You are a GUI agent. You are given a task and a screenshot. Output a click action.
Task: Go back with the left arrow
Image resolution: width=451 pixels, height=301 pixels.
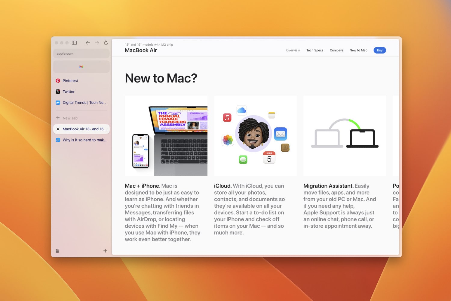click(x=88, y=43)
